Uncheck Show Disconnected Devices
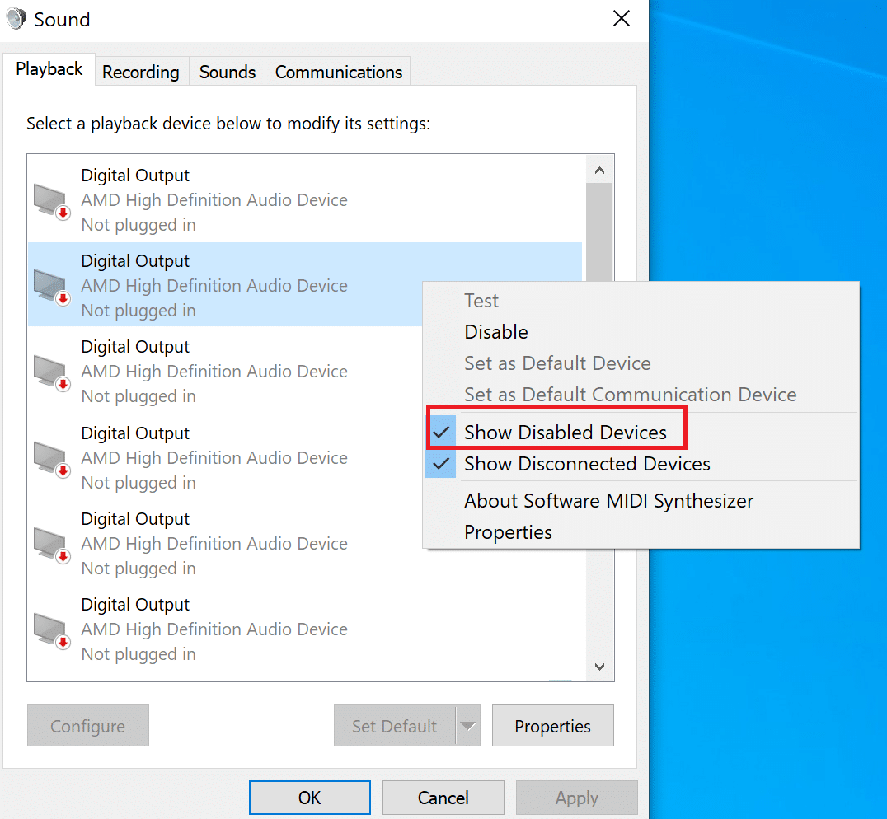Screen dimensions: 887x819 click(x=586, y=464)
